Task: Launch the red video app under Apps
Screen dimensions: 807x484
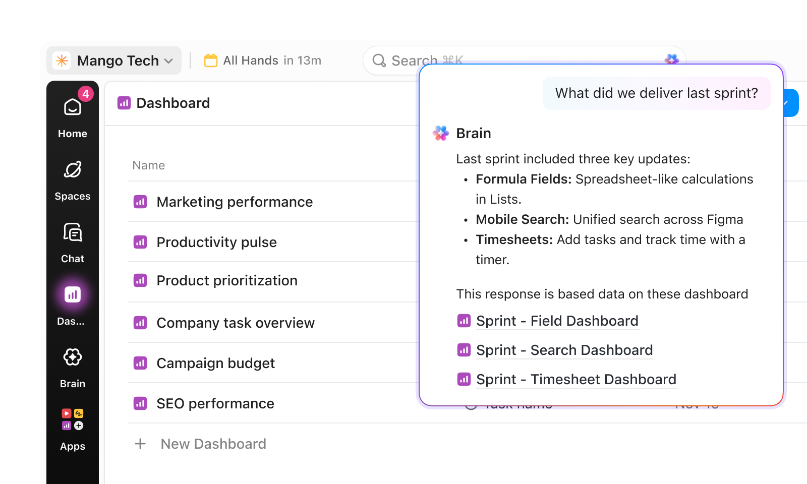Action: [66, 413]
